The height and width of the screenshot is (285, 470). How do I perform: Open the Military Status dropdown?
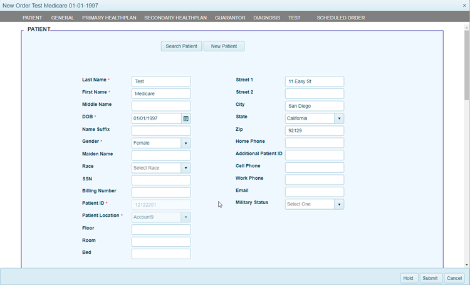(339, 204)
